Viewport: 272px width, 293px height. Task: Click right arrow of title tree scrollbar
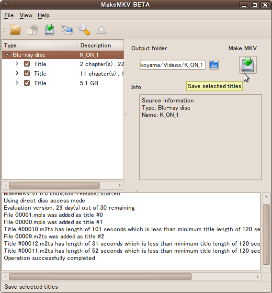(119, 185)
